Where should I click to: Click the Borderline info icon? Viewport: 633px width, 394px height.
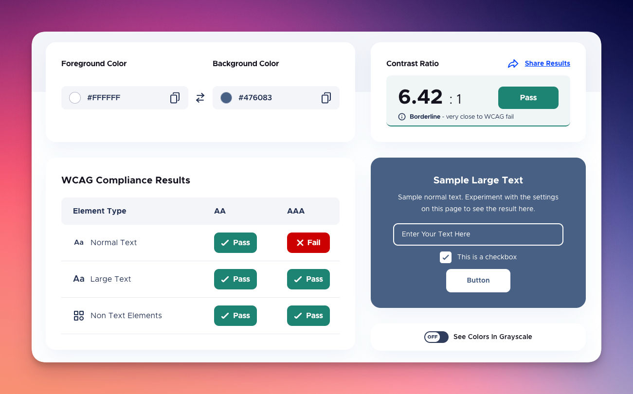[x=402, y=117]
